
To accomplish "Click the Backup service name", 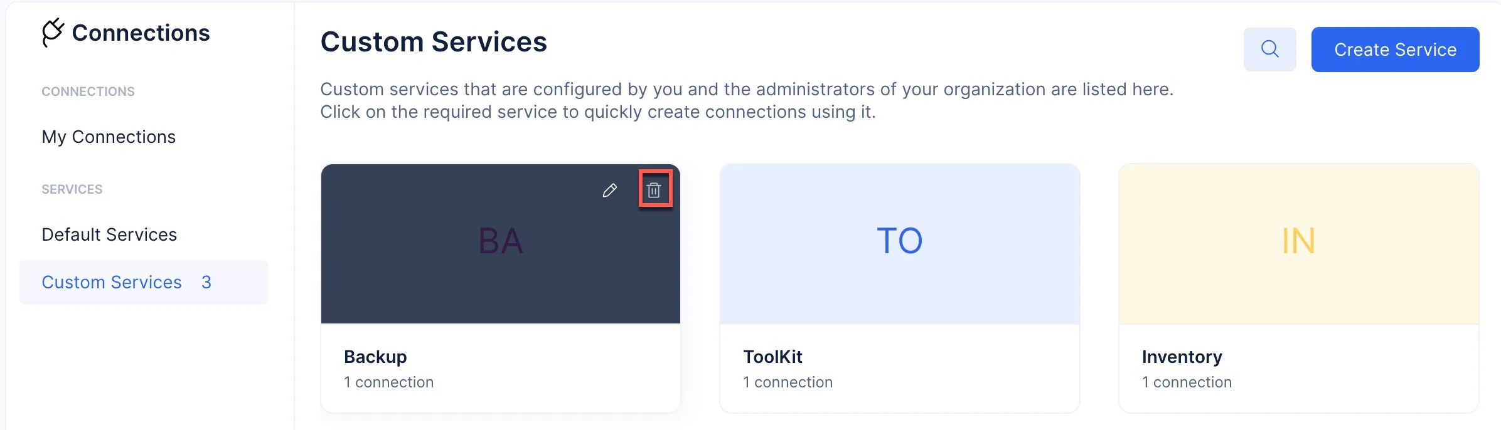I will [x=375, y=357].
